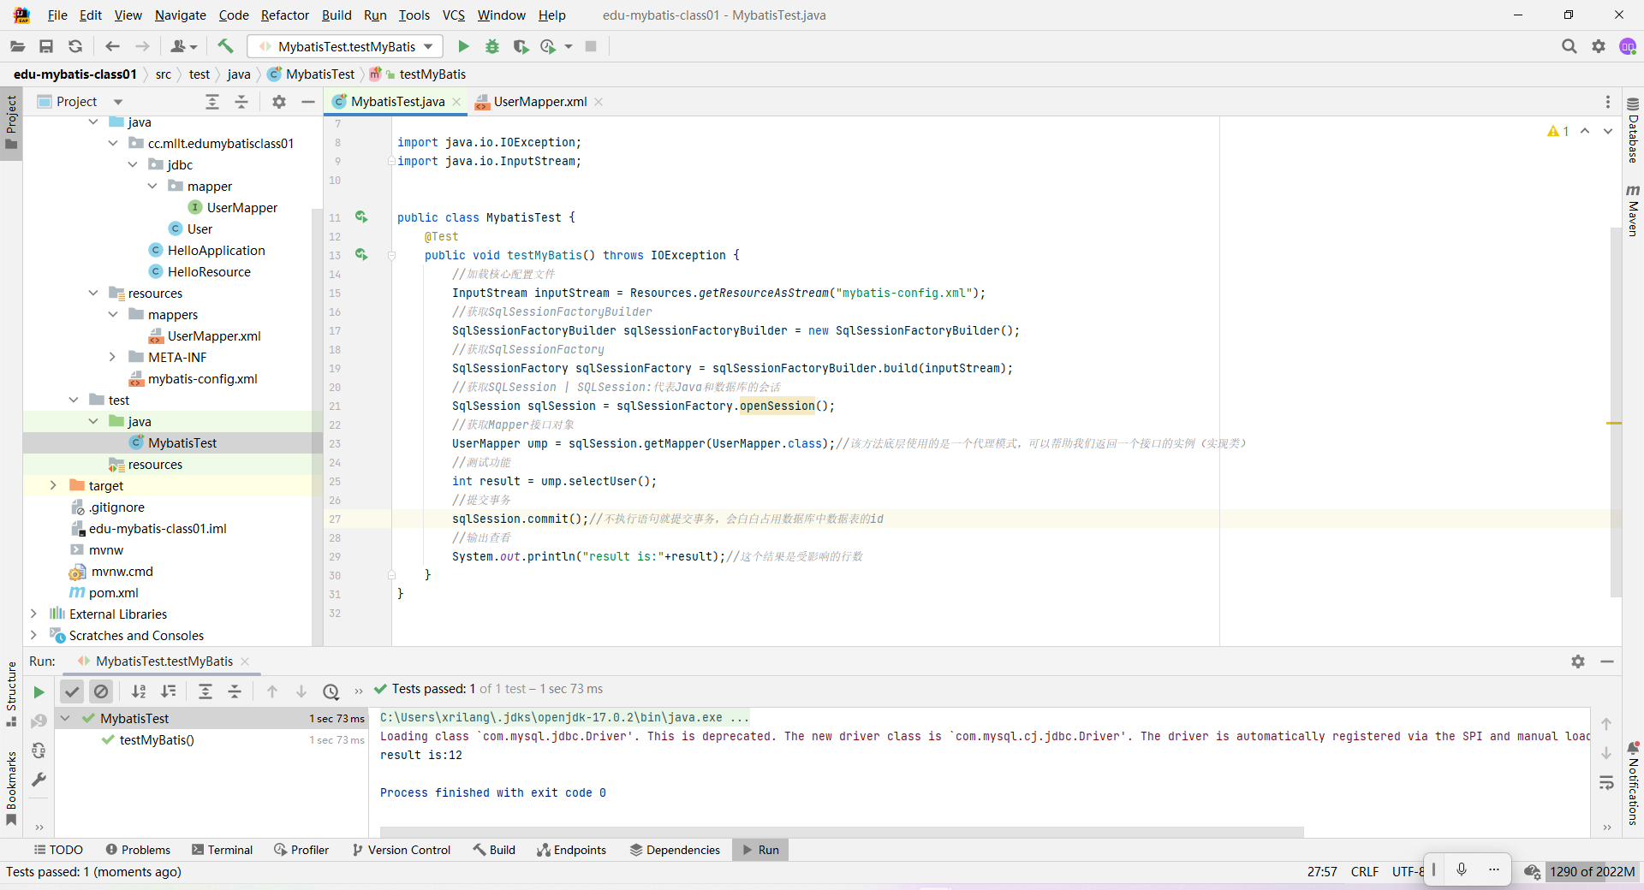This screenshot has height=890, width=1644.
Task: Switch to UserMapper.xml editor tab
Action: tap(540, 102)
